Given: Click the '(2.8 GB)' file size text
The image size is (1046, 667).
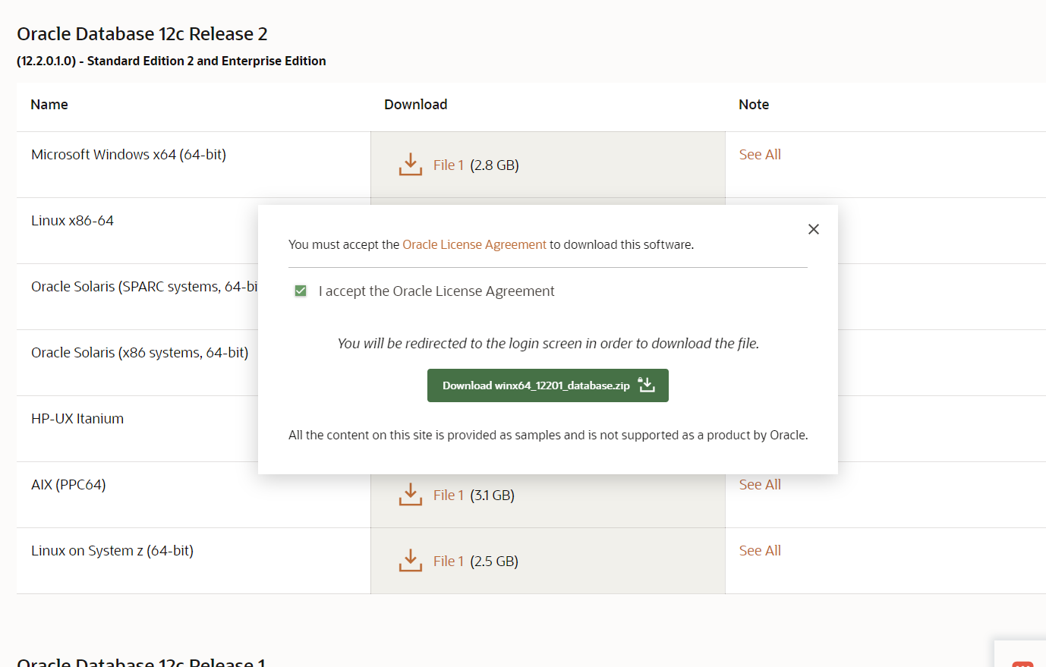Looking at the screenshot, I should point(494,165).
